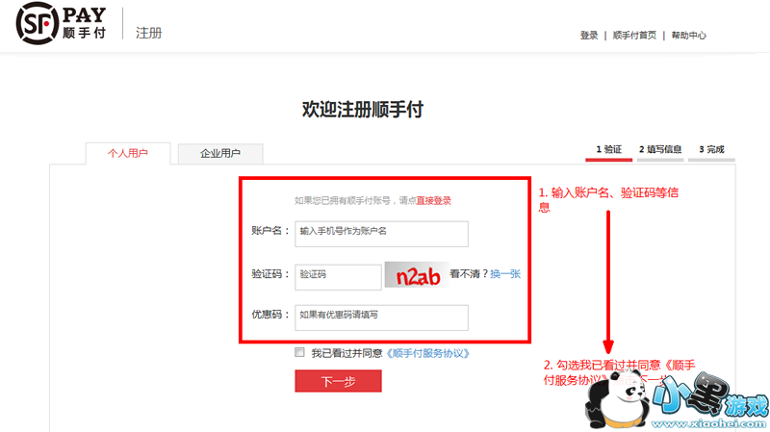The height and width of the screenshot is (432, 770).
Task: Open 帮助中心 help center link
Action: tap(688, 36)
